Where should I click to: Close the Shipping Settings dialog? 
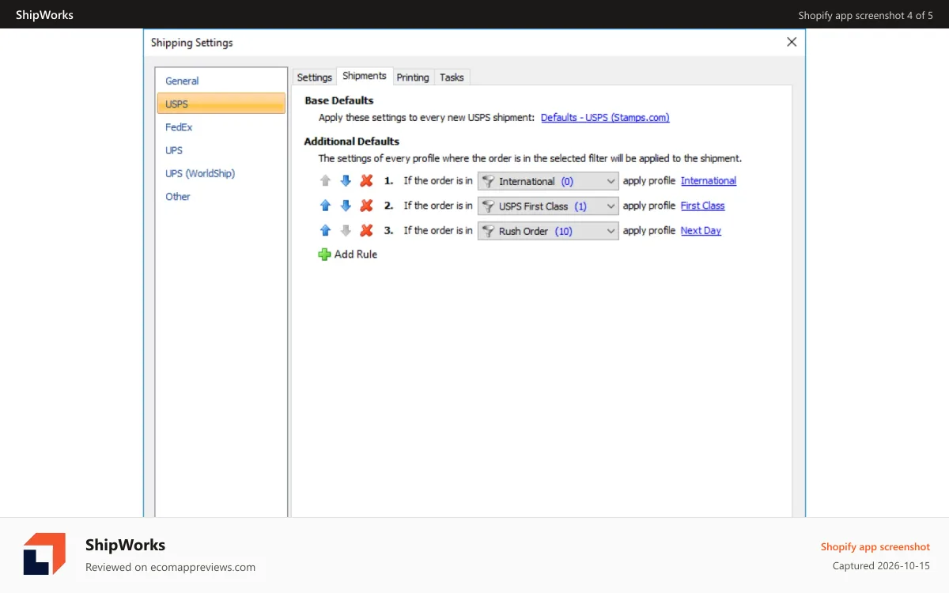click(x=792, y=42)
